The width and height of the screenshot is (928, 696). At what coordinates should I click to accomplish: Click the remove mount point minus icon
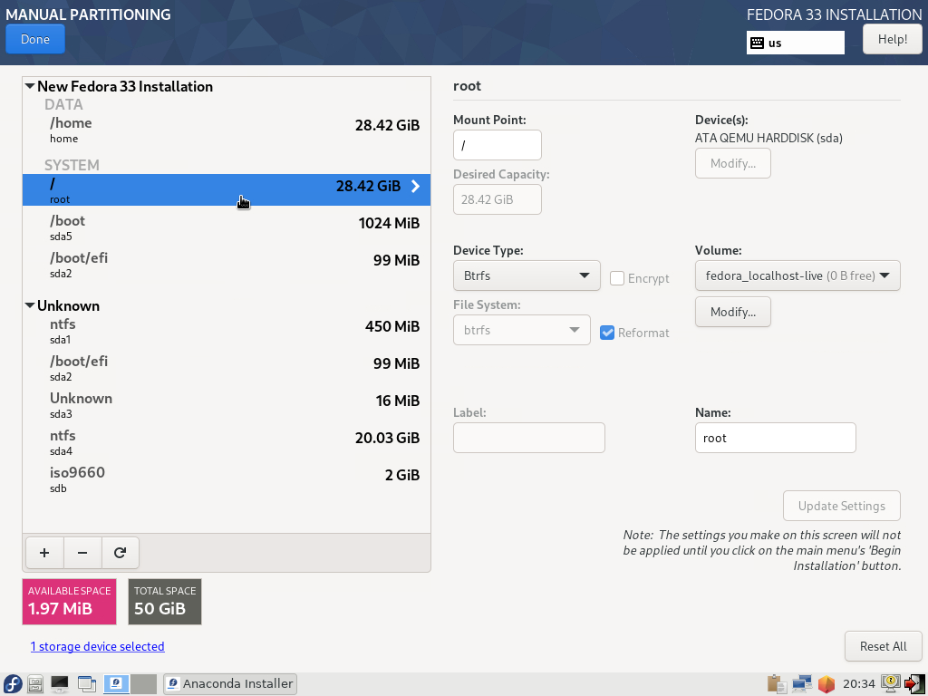tap(82, 553)
